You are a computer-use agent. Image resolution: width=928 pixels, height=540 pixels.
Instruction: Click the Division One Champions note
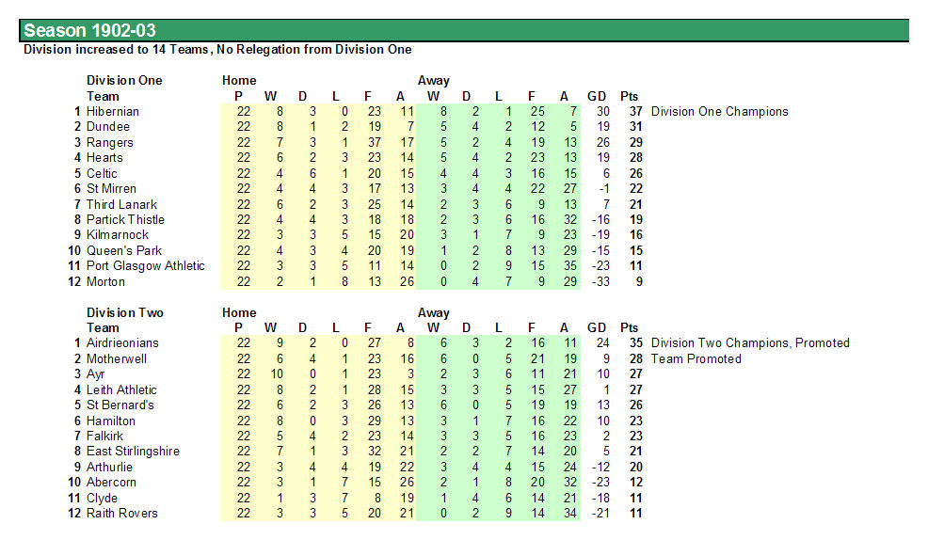point(720,111)
